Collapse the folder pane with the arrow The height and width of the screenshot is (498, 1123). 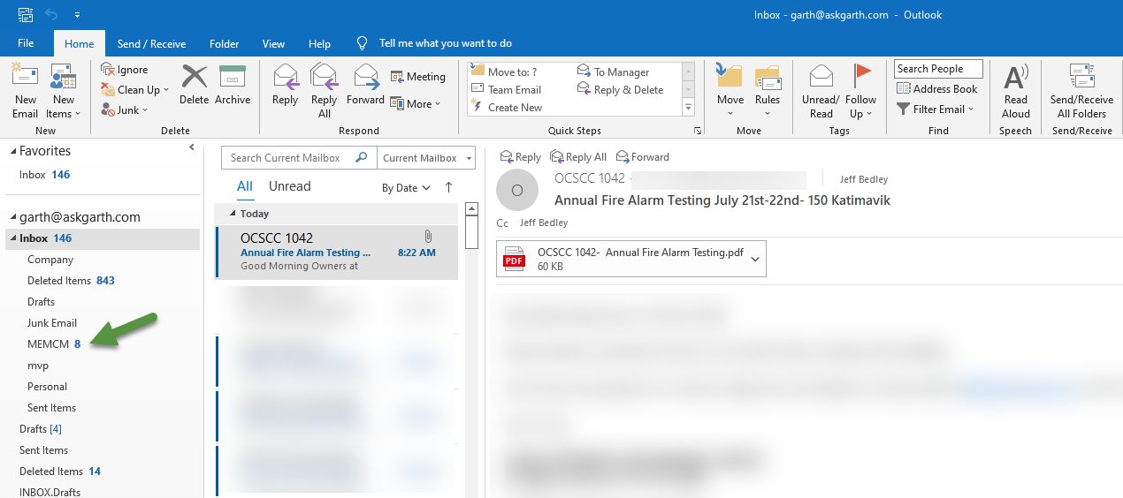tap(192, 148)
